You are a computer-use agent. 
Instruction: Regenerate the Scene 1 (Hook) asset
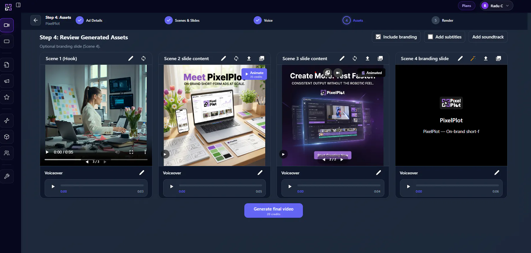[143, 58]
